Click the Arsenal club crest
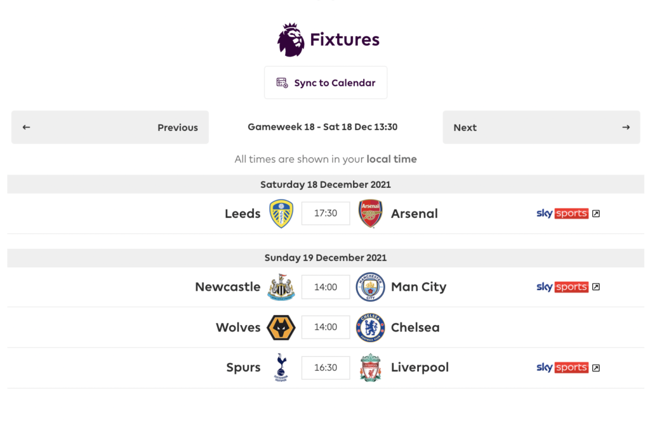Screen dimensions: 650x426 pos(370,214)
